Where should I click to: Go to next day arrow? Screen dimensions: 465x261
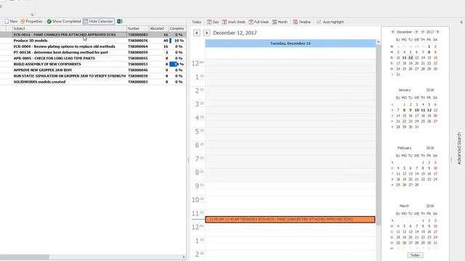[x=206, y=33]
